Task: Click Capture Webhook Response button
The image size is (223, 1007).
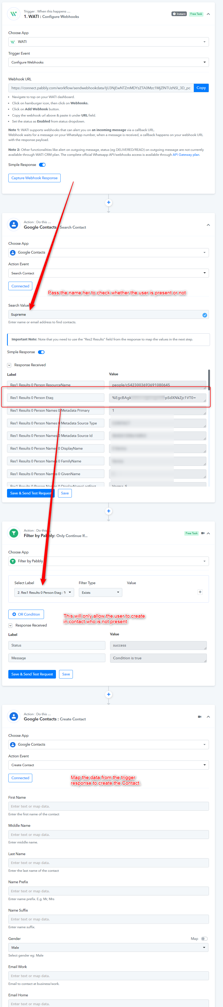Action: coord(34,178)
